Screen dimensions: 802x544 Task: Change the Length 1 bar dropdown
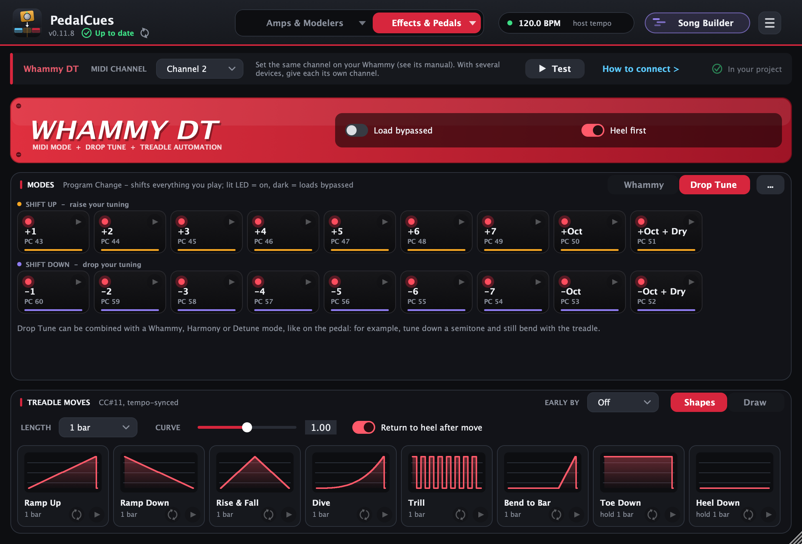pyautogui.click(x=98, y=427)
